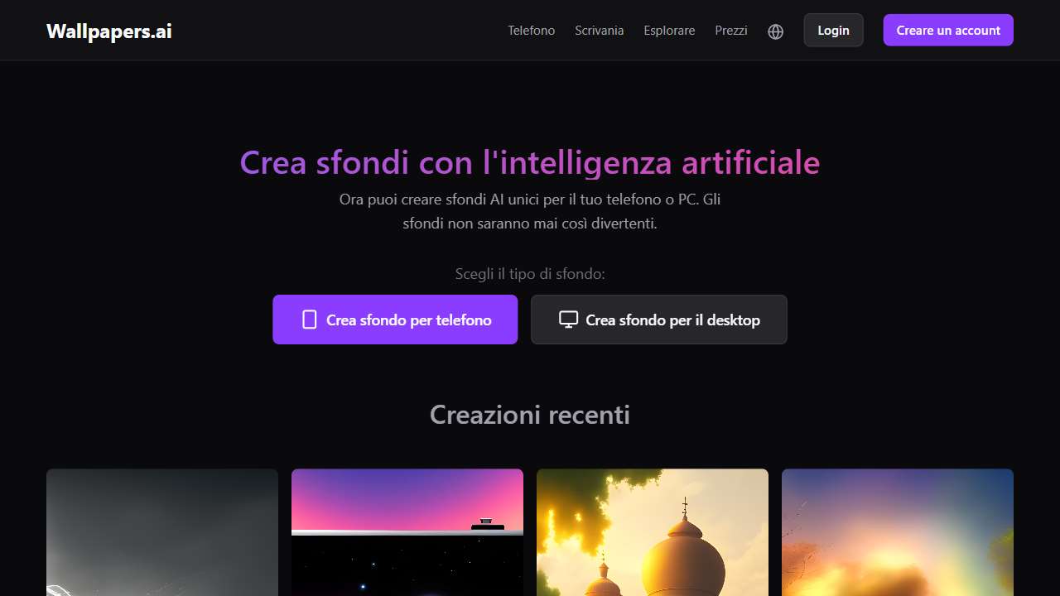The image size is (1060, 596).
Task: Choose Crea sfondo per telefono
Action: pyautogui.click(x=395, y=320)
